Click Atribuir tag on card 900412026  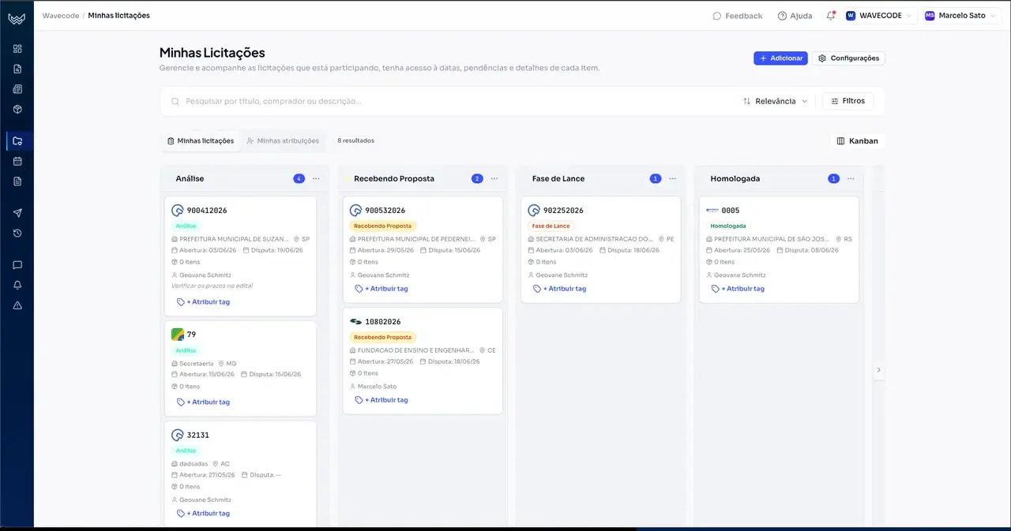point(204,302)
